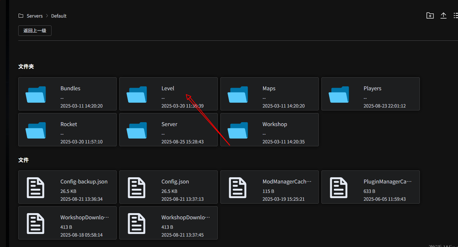458x247 pixels.
Task: Click the date 2025-08-21 13:37:13
Action: tap(183, 199)
